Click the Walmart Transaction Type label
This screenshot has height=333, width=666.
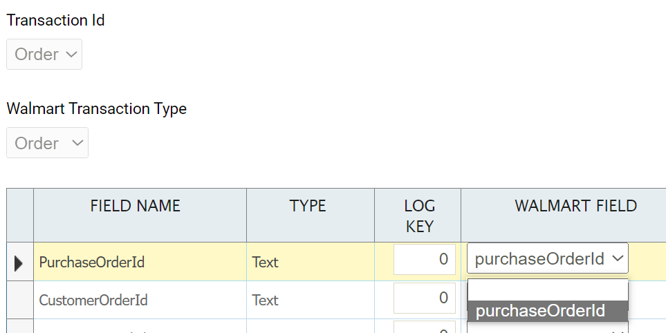click(x=97, y=108)
